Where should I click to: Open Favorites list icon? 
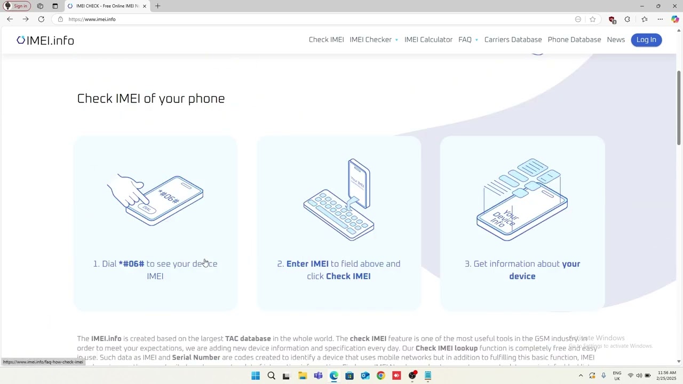[644, 19]
